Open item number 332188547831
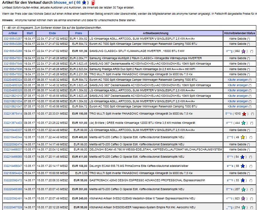 point(13,58)
